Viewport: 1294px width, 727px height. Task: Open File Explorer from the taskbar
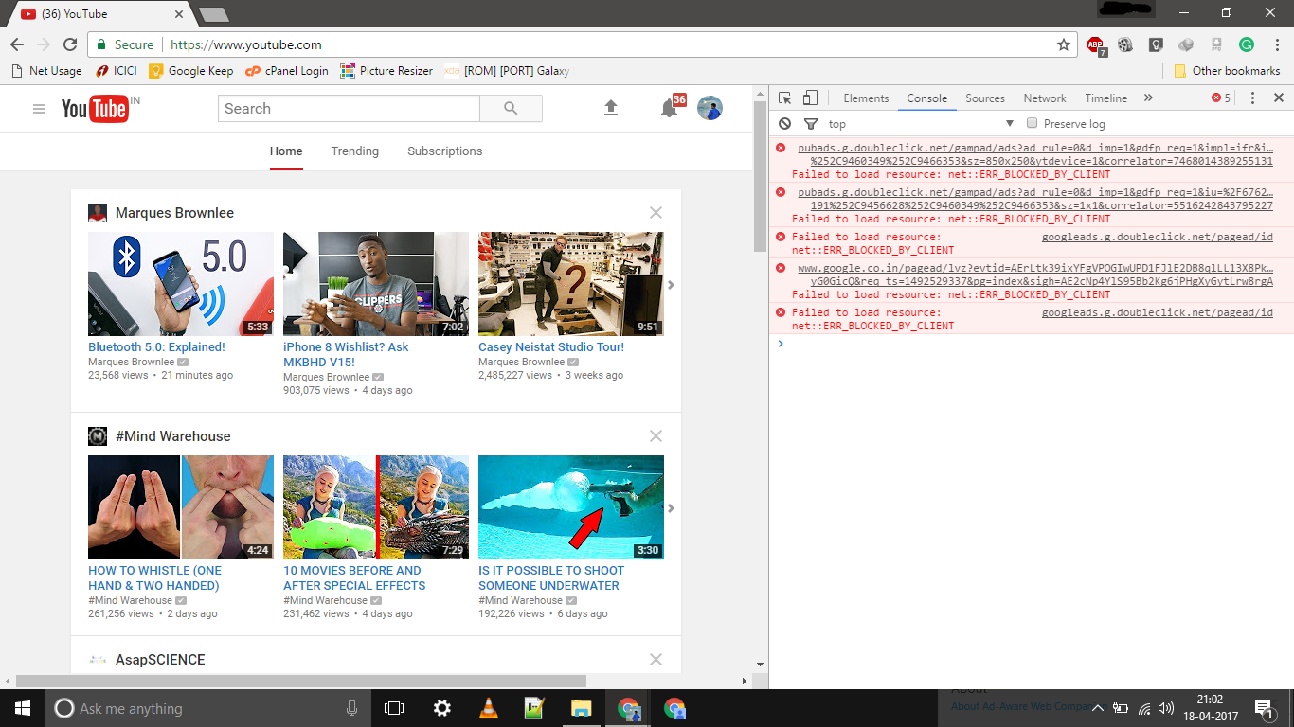582,708
